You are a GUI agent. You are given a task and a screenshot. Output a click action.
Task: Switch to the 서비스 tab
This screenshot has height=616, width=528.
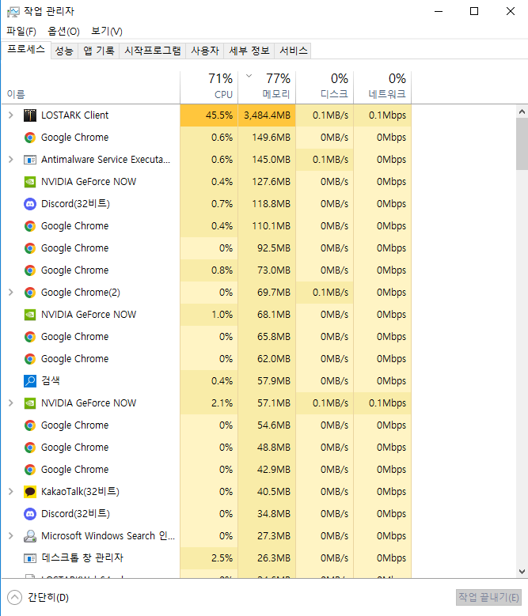(x=294, y=51)
